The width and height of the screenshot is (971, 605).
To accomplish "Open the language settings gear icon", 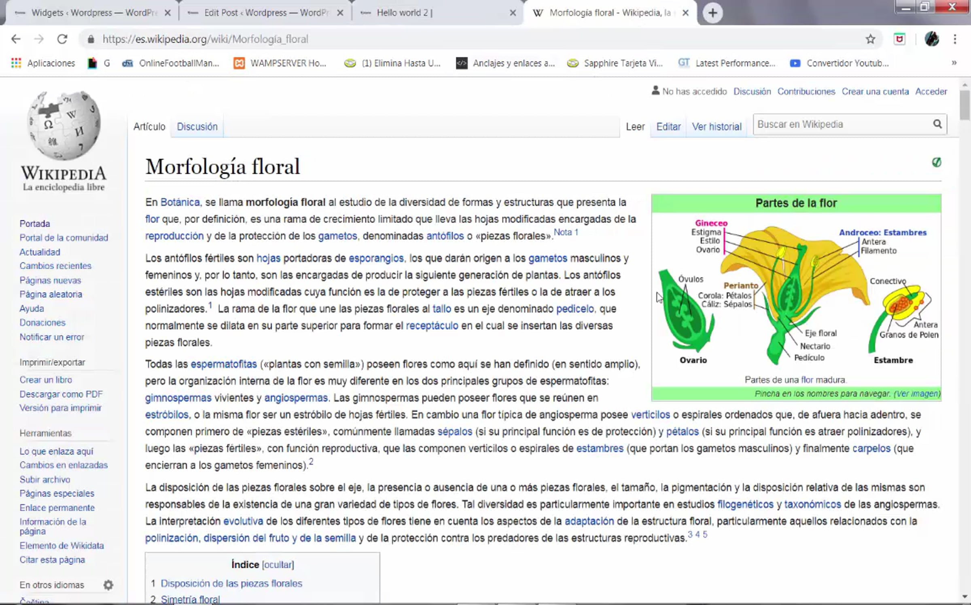I will tap(108, 585).
